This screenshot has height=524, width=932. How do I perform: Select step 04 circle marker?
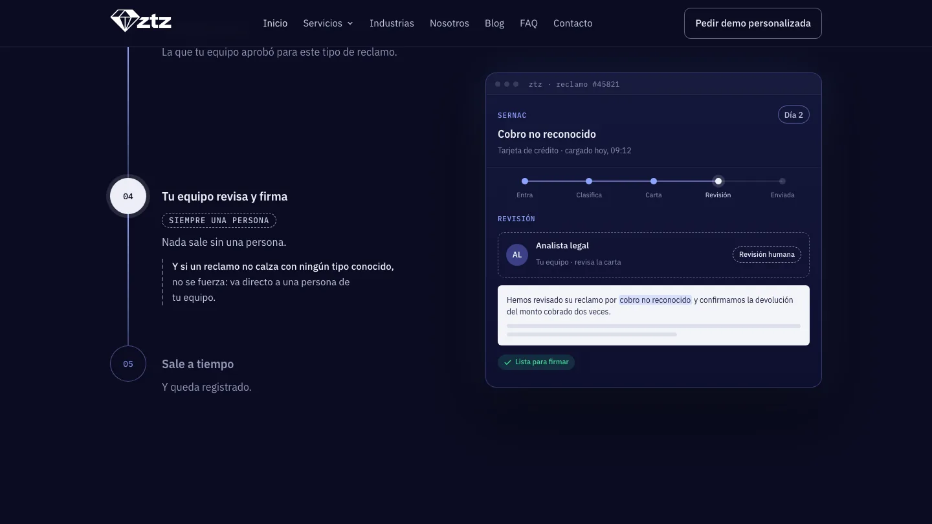[x=128, y=196]
